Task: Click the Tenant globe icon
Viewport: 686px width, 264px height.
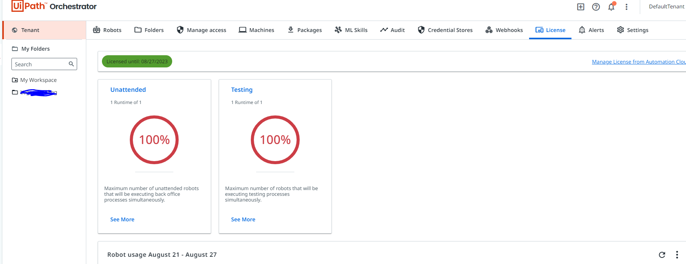Action: pos(15,30)
